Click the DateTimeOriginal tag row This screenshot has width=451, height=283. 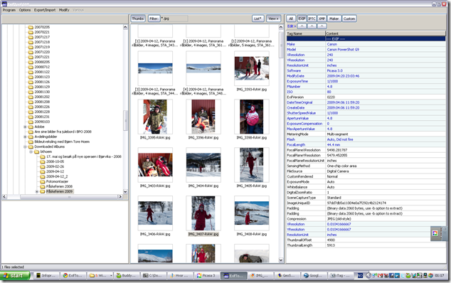coord(366,102)
